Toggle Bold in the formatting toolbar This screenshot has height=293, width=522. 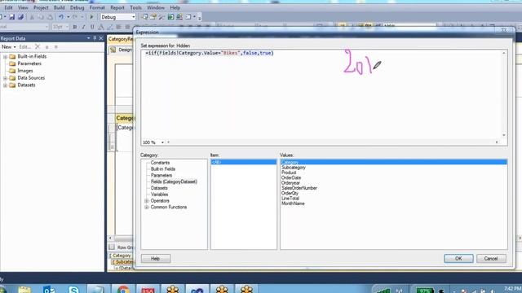coord(74,27)
